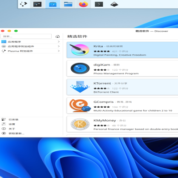Open System Settings from the top panel
Image resolution: width=178 pixels, height=178 pixels.
37,4
